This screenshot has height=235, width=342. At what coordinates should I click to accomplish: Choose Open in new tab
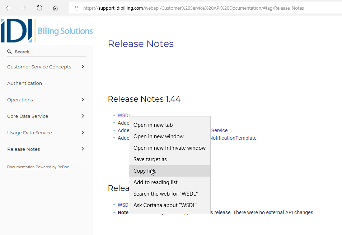pos(153,125)
